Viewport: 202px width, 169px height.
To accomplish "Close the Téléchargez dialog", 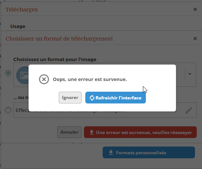I will (195, 9).
